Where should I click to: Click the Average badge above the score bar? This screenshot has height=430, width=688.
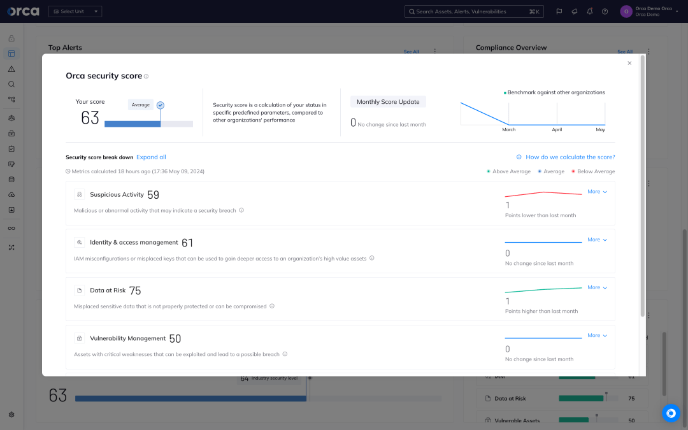tap(140, 105)
